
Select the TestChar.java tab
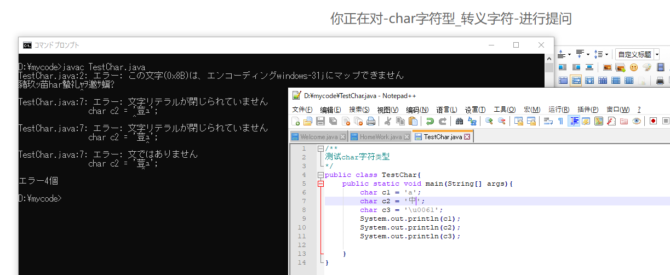[x=443, y=136]
